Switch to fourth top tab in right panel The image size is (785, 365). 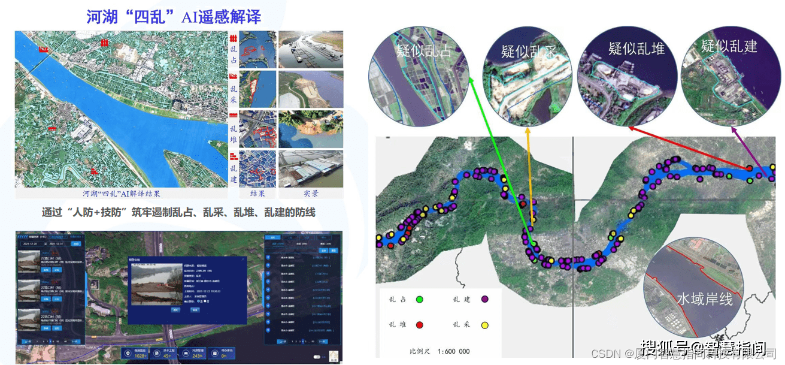(324, 237)
